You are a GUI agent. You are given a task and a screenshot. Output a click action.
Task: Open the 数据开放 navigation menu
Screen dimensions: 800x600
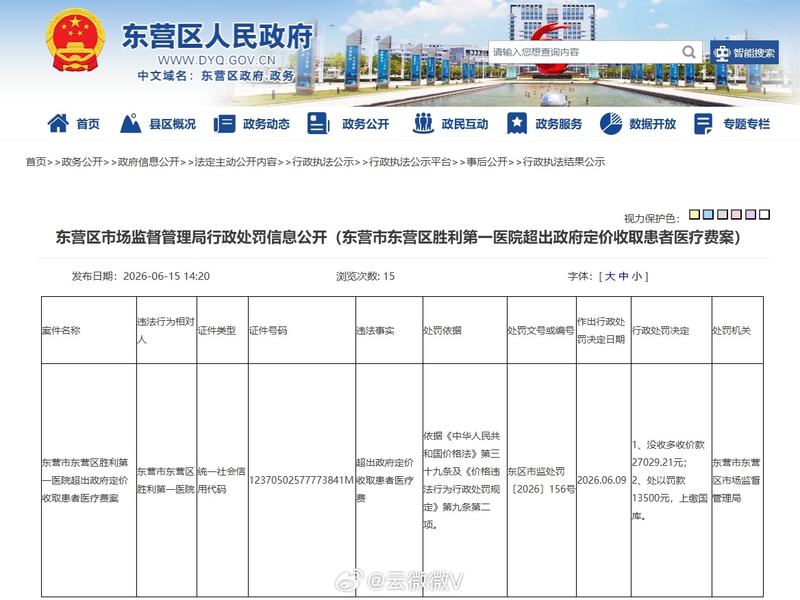(x=653, y=124)
